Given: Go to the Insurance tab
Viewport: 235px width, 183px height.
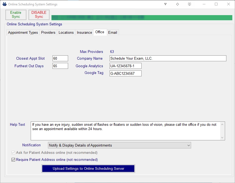Looking at the screenshot, I should [x=84, y=33].
